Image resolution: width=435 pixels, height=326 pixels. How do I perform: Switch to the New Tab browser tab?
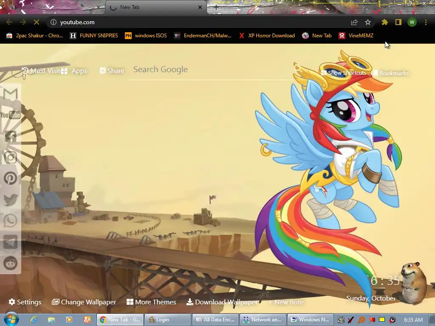[155, 7]
